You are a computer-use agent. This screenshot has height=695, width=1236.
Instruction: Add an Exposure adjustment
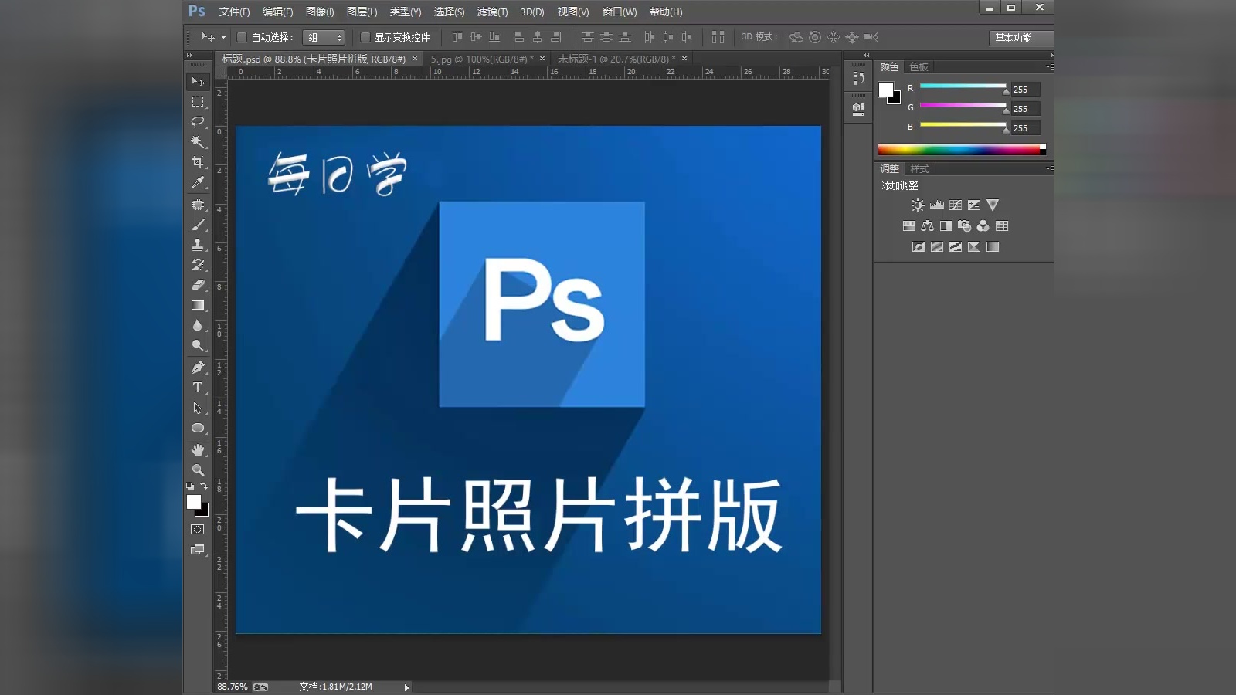(974, 205)
